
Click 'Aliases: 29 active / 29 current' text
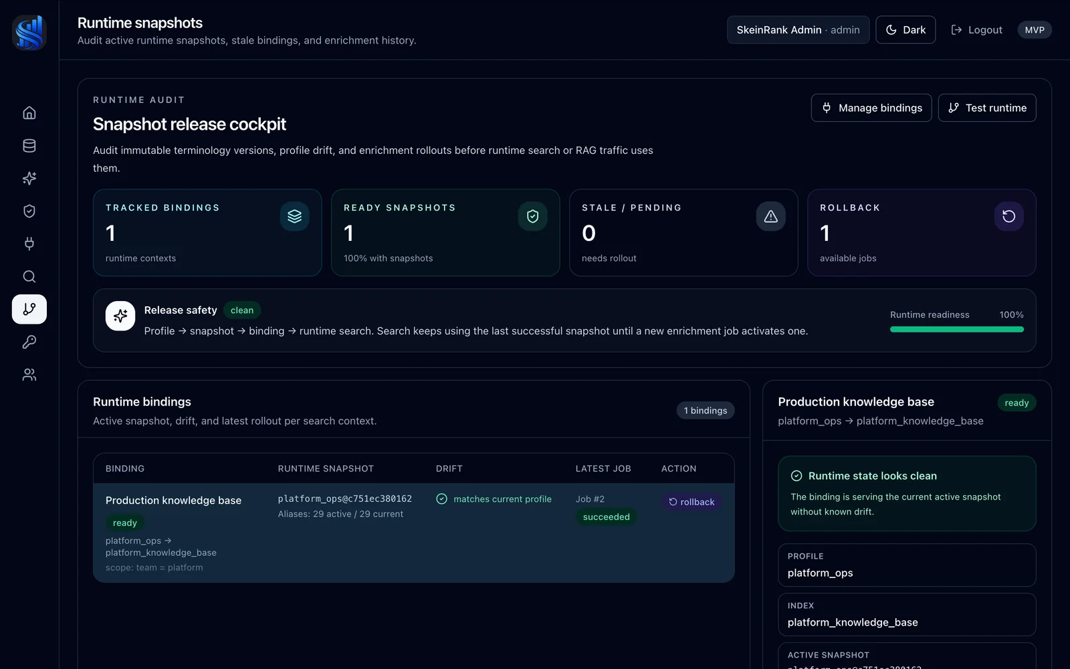340,514
